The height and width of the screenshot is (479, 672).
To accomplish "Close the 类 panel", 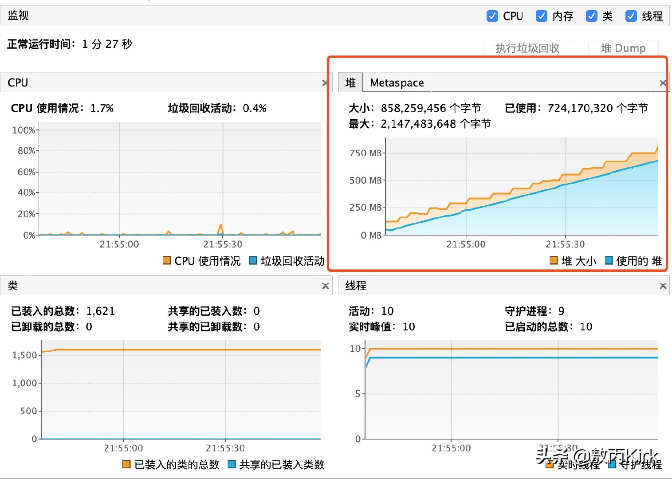I will (325, 285).
